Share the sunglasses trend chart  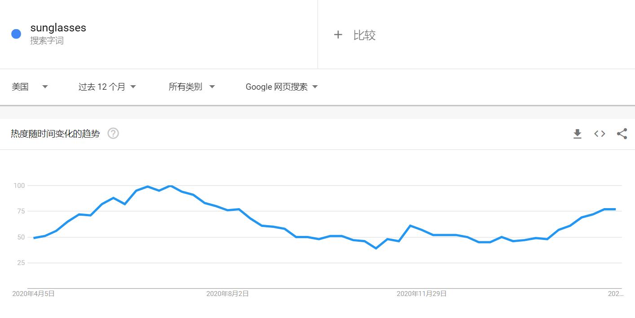[622, 133]
